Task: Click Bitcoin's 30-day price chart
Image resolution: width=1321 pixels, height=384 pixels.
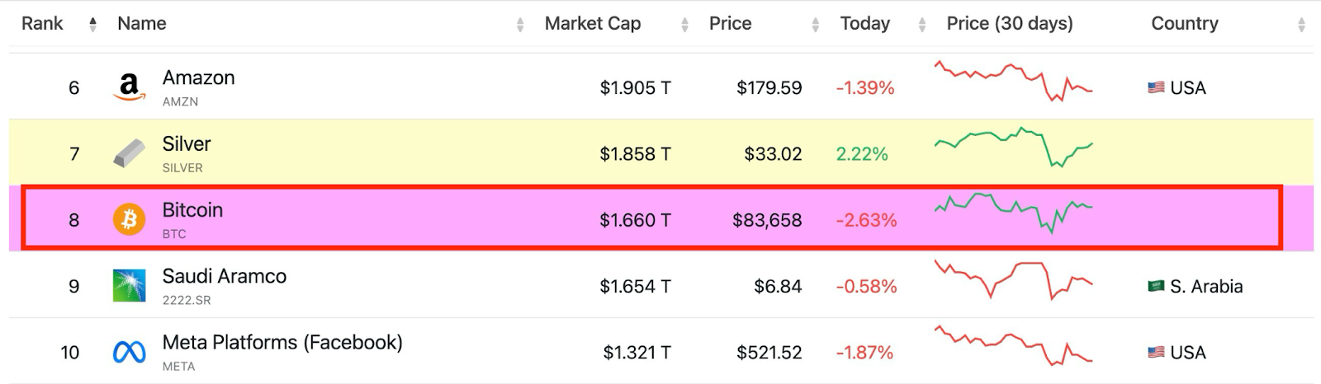Action: (x=1013, y=213)
